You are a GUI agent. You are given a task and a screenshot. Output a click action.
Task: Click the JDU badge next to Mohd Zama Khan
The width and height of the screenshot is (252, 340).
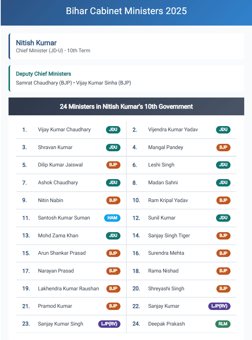(113, 235)
